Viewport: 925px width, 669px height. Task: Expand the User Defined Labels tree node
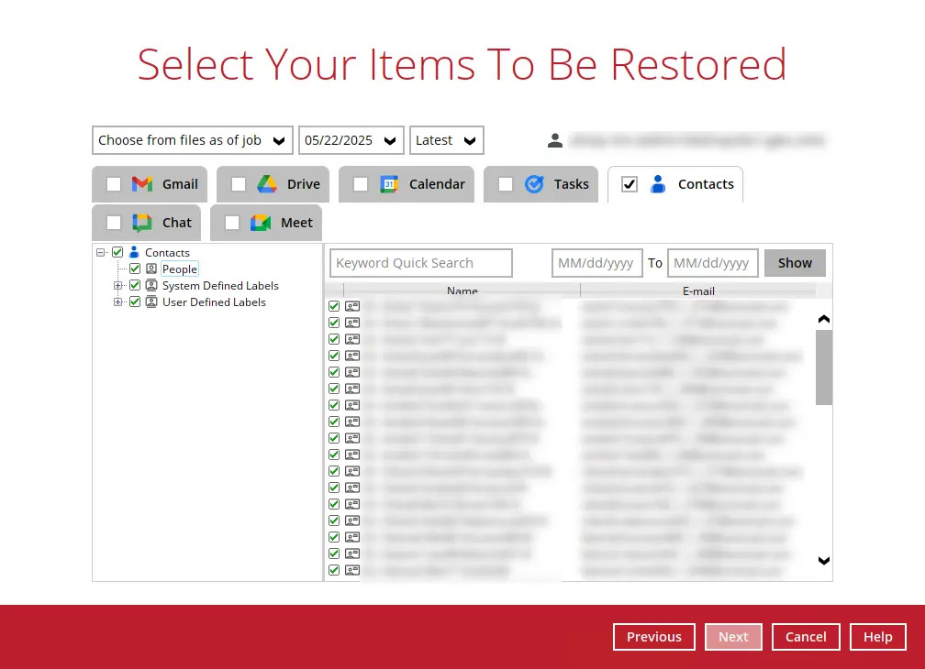pos(118,302)
